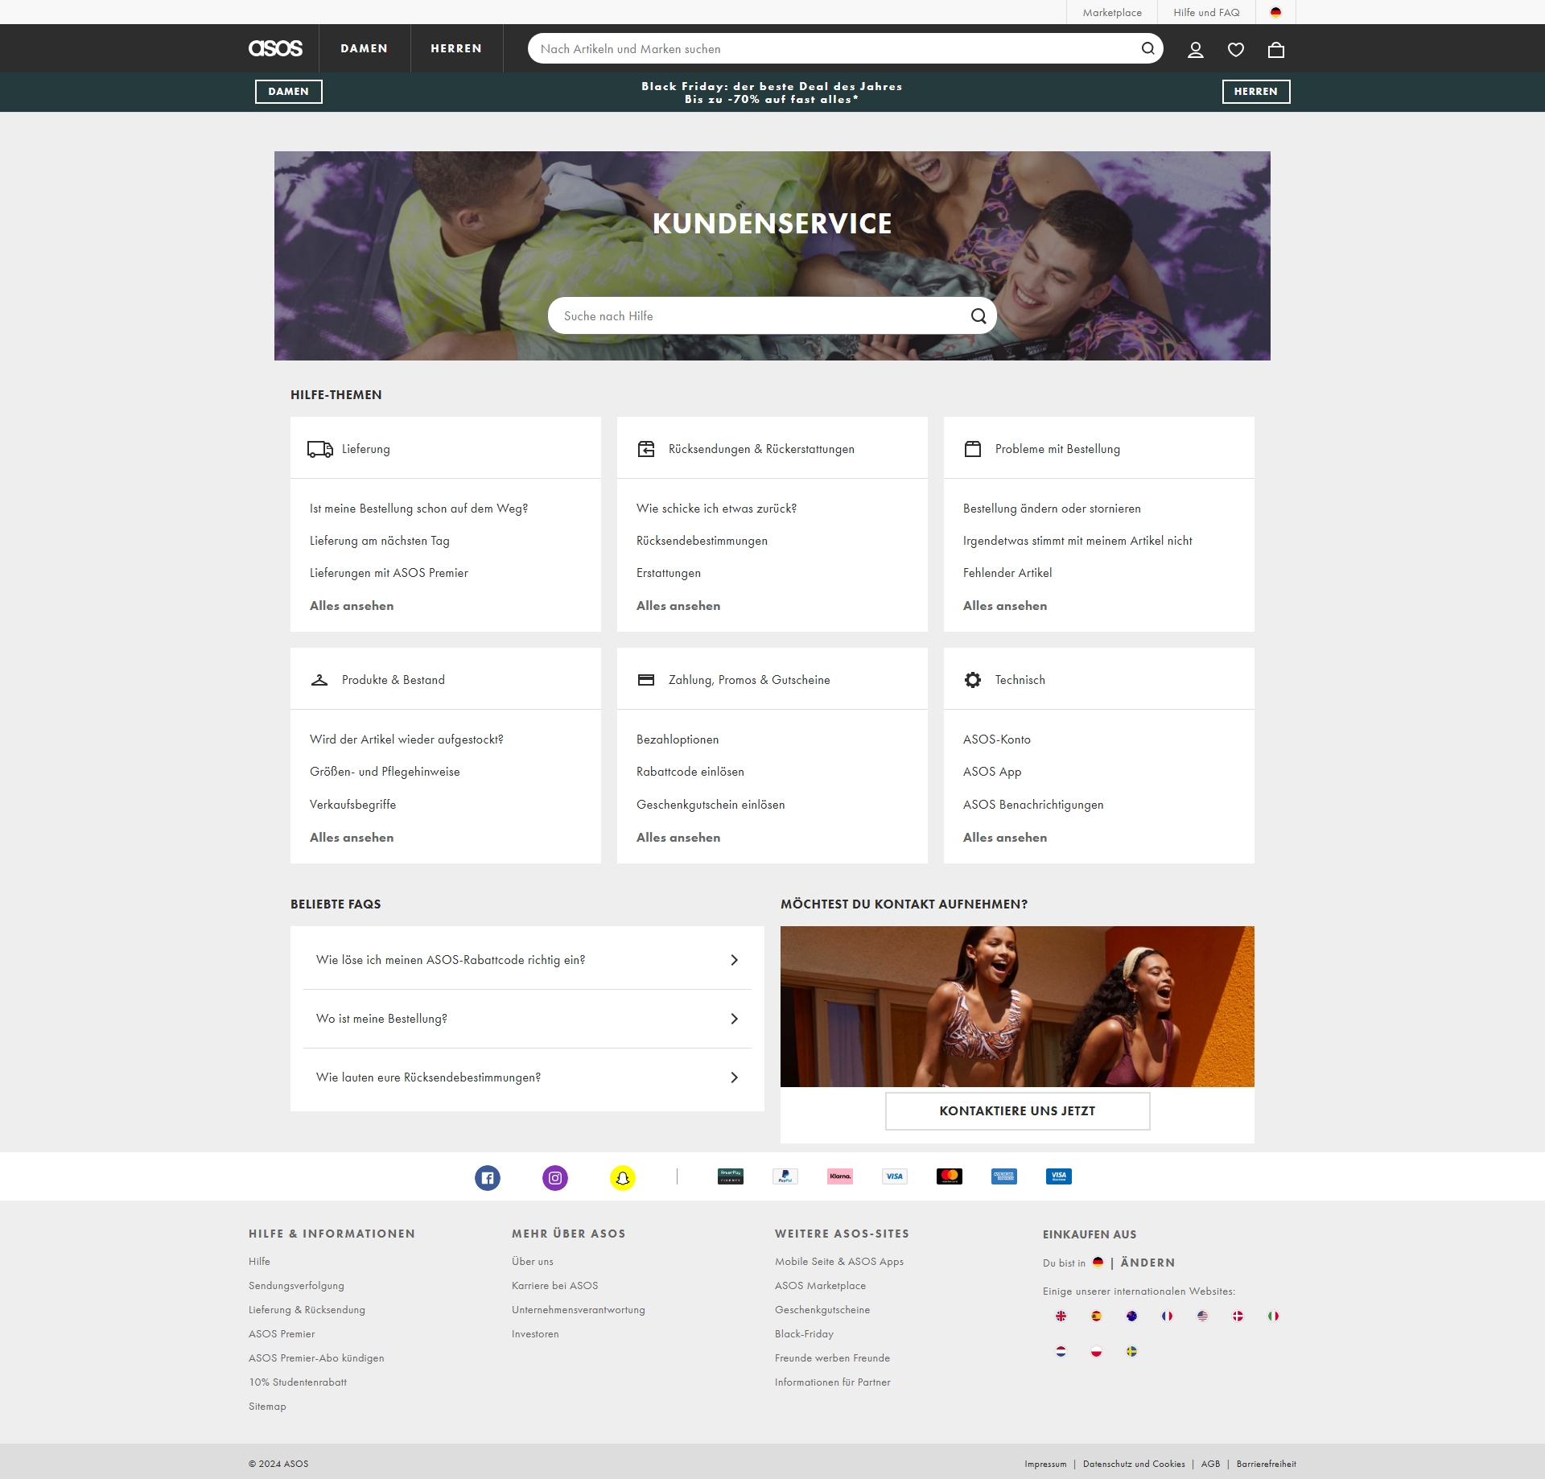Click the contact section photo
1545x1479 pixels.
pyautogui.click(x=1017, y=1007)
